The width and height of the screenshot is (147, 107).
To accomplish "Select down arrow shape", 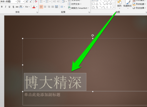I will tap(111, 4).
